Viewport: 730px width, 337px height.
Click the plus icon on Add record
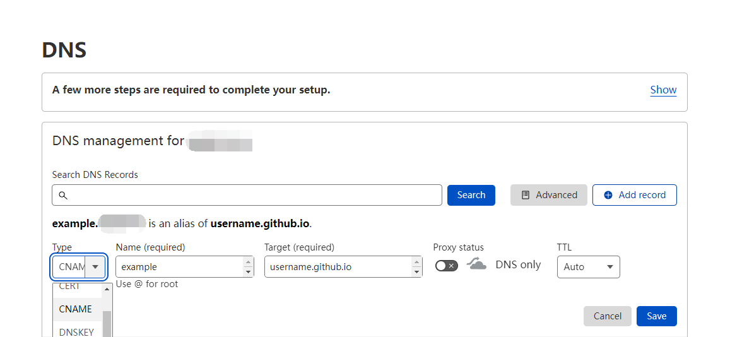click(608, 196)
